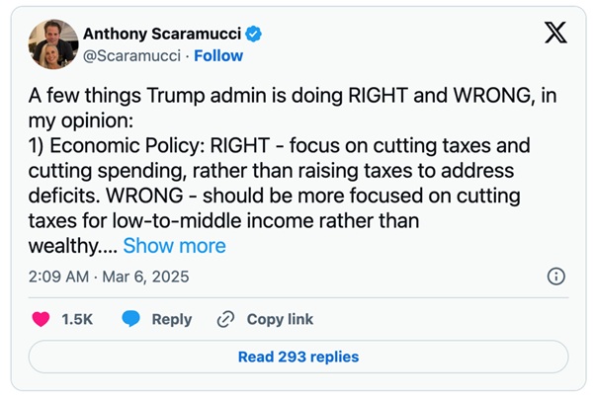Click the Copy link text label
Image resolution: width=594 pixels, height=399 pixels.
point(280,319)
